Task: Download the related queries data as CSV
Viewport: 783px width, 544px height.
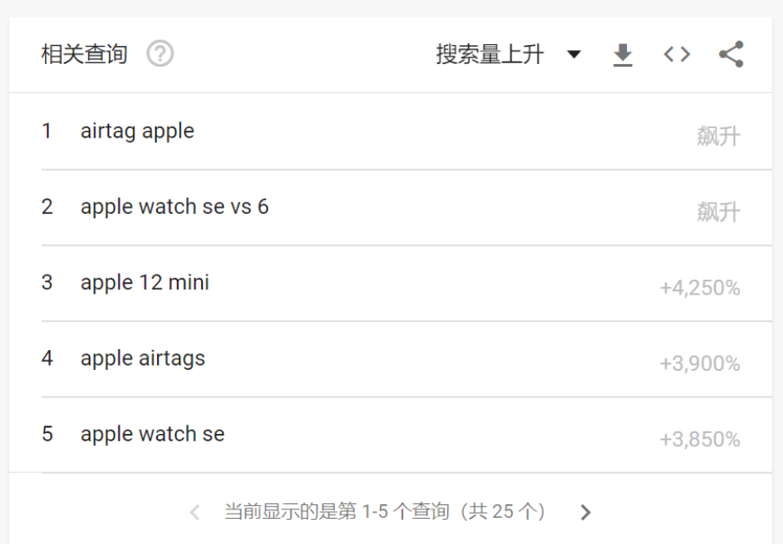Action: (623, 55)
